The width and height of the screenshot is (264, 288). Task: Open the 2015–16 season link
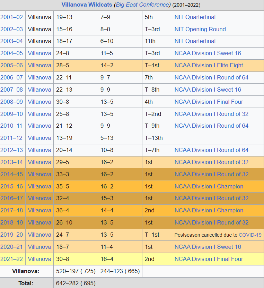click(11, 186)
